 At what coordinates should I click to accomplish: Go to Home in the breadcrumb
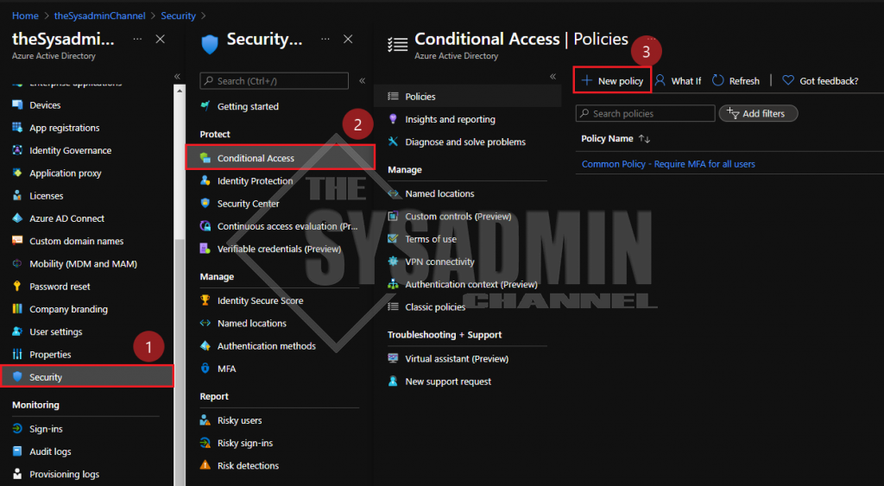click(x=25, y=16)
